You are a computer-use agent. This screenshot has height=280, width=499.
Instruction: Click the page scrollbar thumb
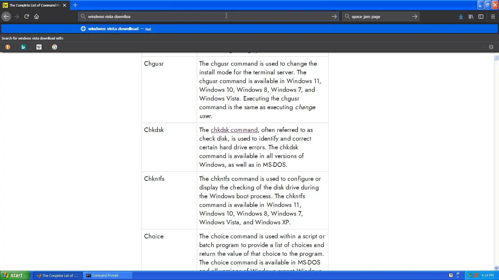pyautogui.click(x=496, y=58)
